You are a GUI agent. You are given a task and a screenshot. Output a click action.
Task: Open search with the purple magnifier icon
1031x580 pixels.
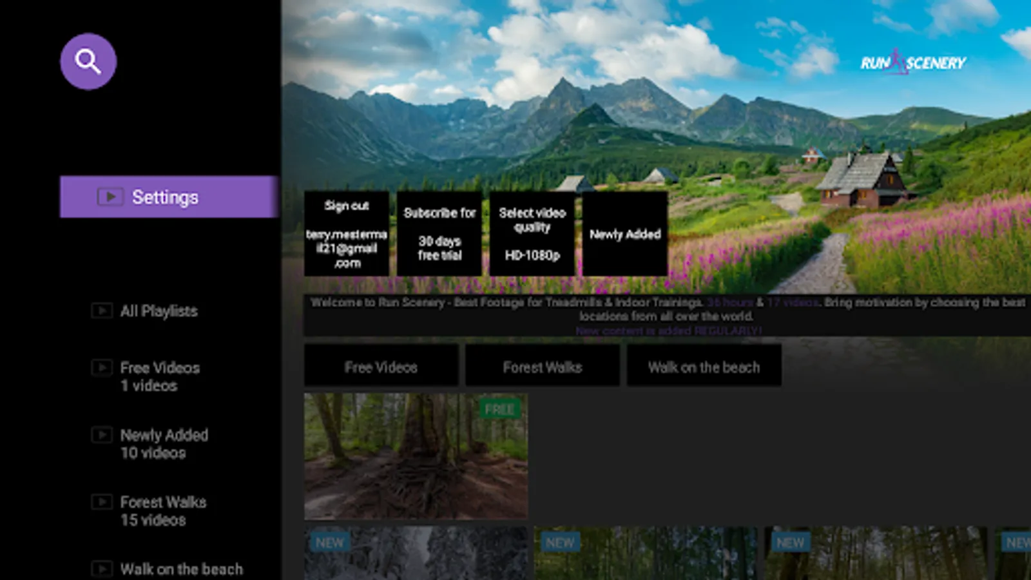pyautogui.click(x=88, y=61)
